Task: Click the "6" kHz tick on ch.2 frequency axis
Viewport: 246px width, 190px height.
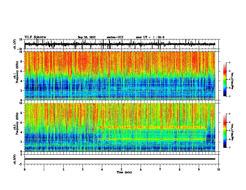Action: pos(22,123)
